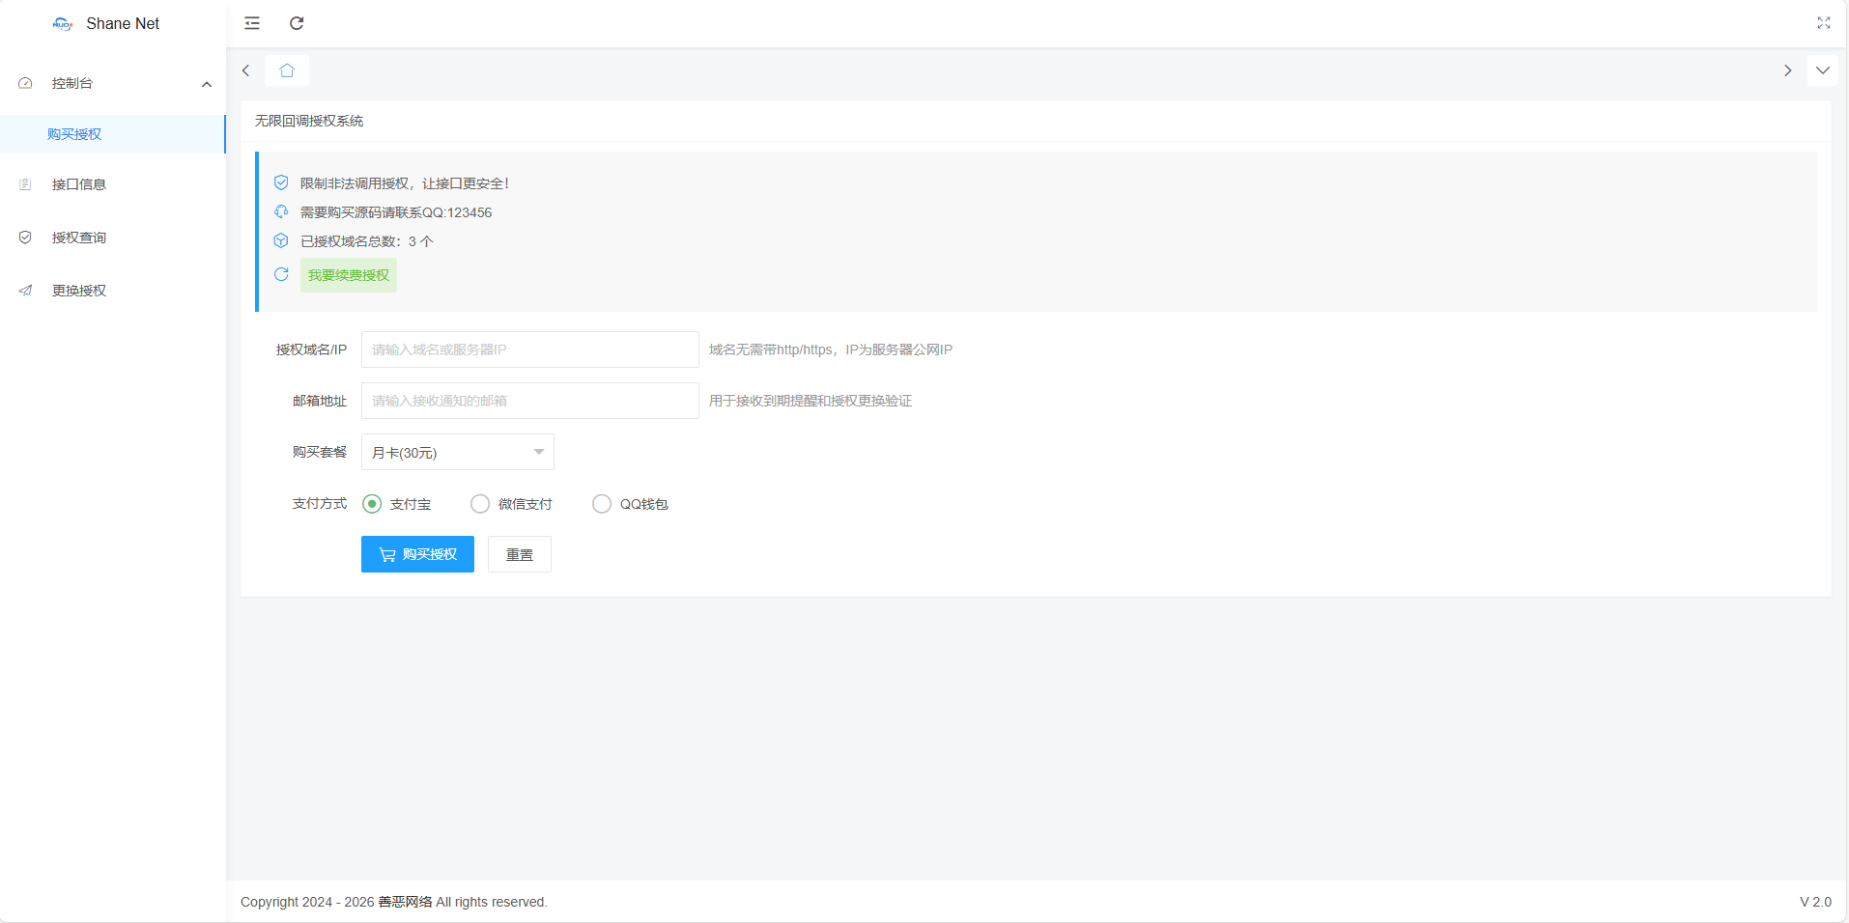Viewport: 1849px width, 923px height.
Task: Click the refresh icon in top toolbar
Action: coord(297,23)
